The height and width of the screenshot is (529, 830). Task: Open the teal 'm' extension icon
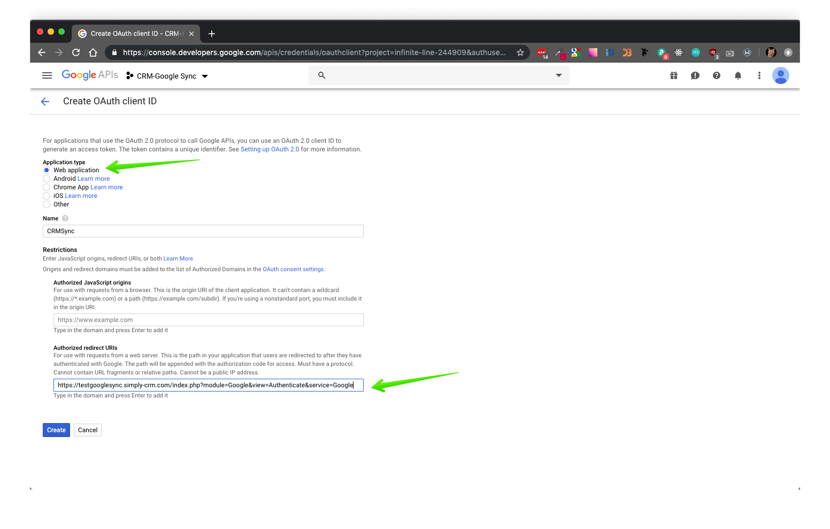[x=696, y=52]
